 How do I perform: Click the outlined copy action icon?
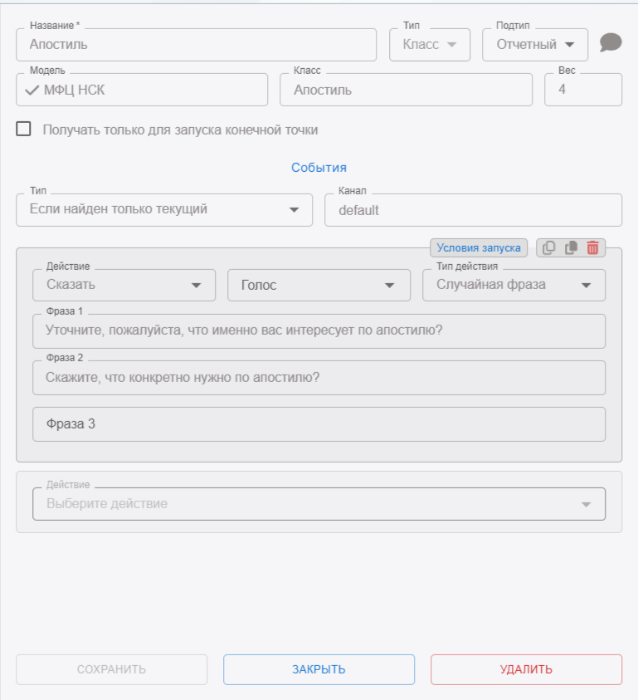click(x=548, y=247)
